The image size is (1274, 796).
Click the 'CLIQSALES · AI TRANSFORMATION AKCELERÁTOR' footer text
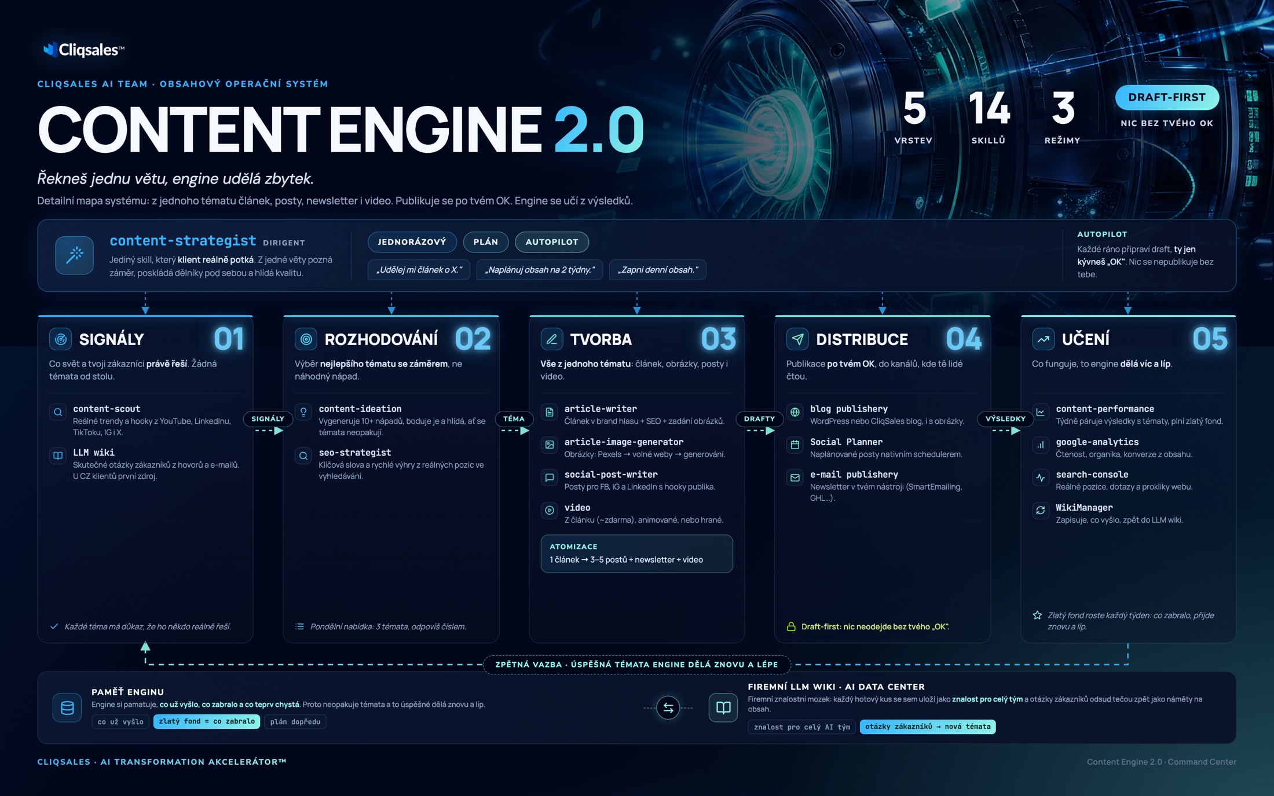point(162,762)
